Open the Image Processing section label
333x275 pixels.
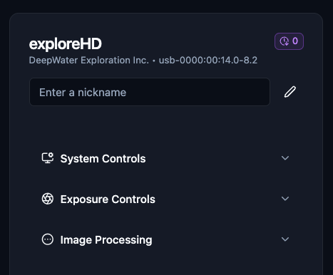pyautogui.click(x=106, y=240)
